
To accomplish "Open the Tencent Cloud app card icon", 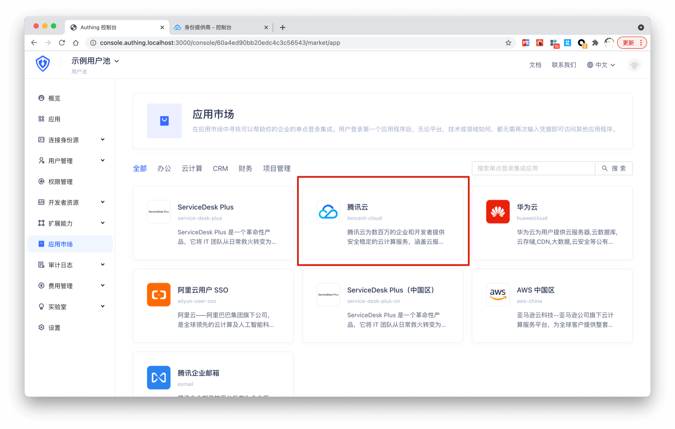I will pyautogui.click(x=328, y=212).
